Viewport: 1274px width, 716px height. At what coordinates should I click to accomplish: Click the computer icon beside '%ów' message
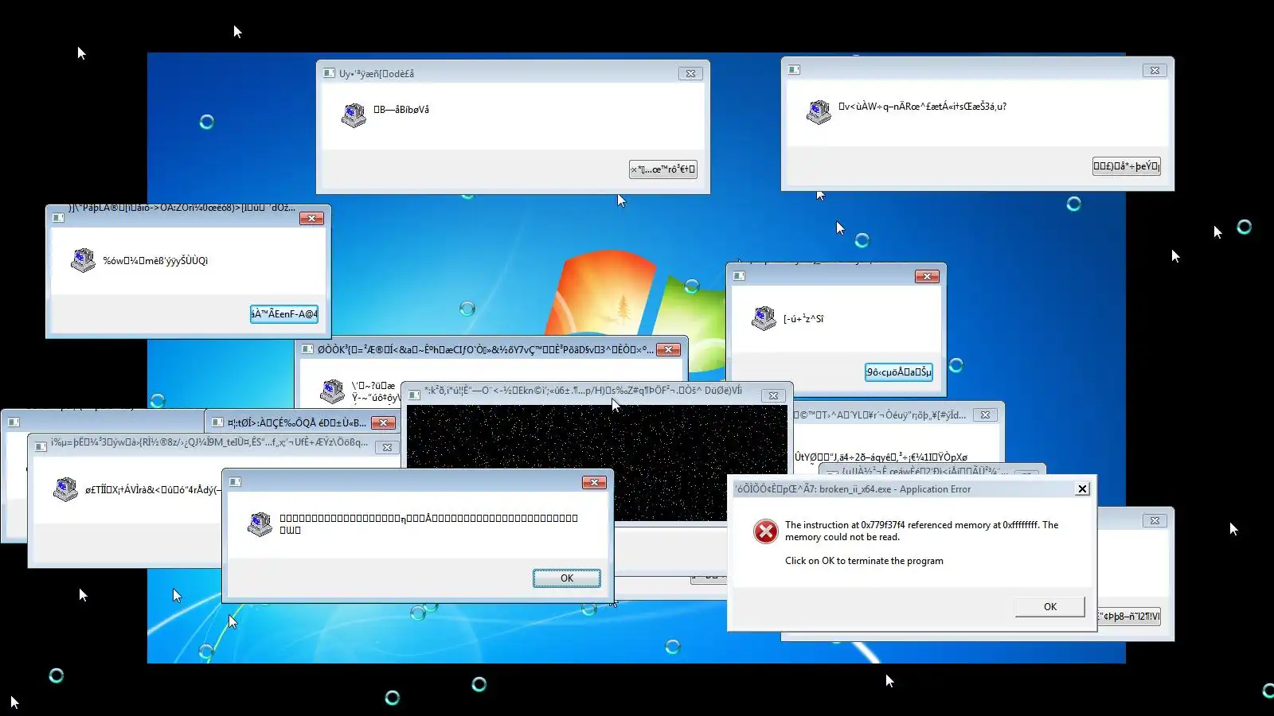click(x=83, y=260)
